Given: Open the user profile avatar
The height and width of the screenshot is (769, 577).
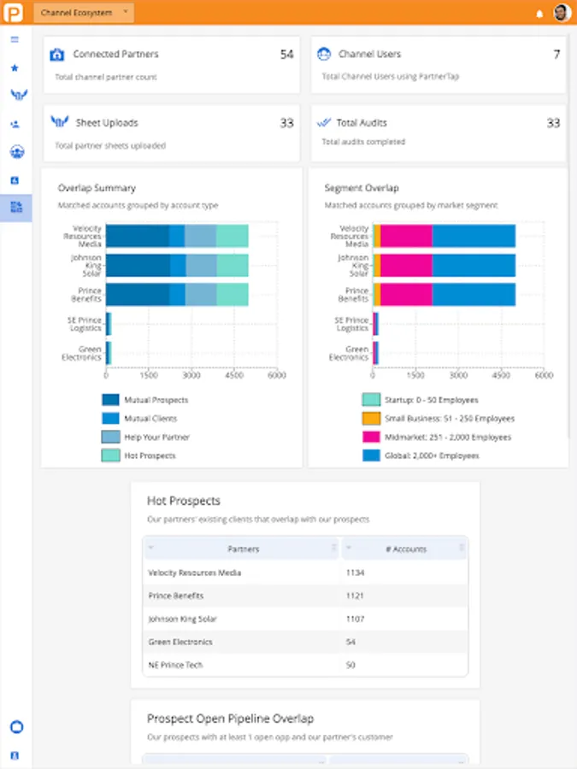Looking at the screenshot, I should coord(561,13).
